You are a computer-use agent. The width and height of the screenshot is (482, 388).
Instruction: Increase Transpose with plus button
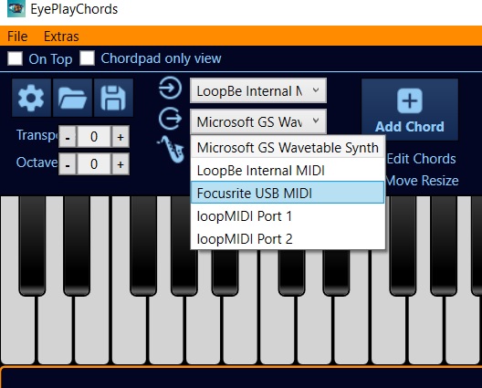click(x=120, y=137)
